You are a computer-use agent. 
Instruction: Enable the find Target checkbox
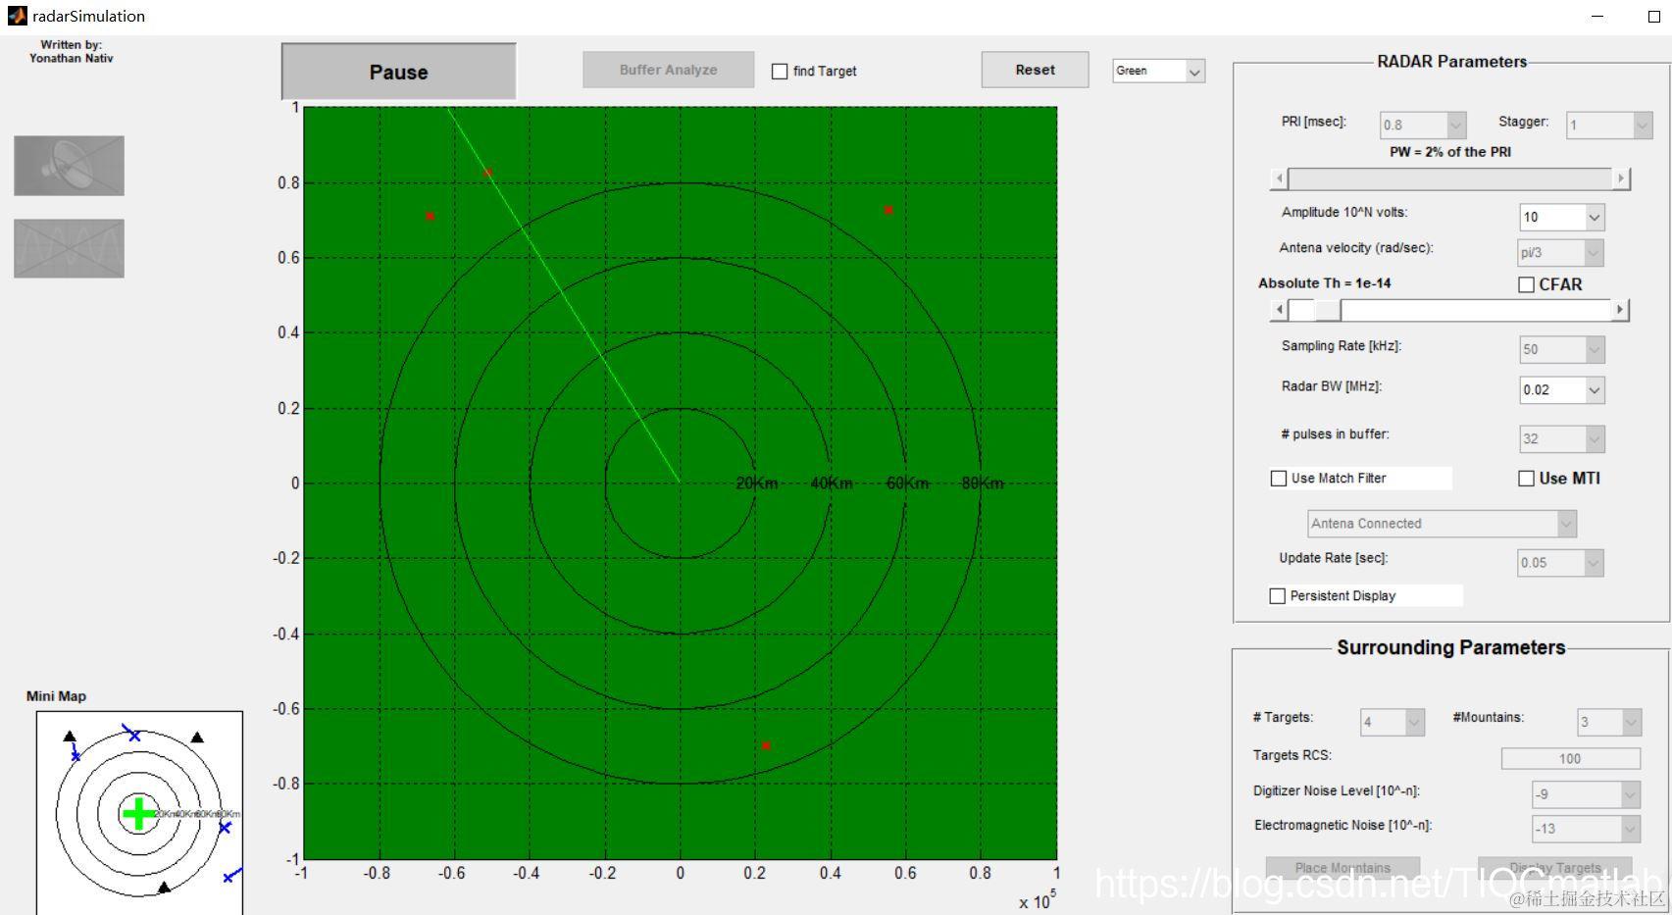pyautogui.click(x=780, y=71)
